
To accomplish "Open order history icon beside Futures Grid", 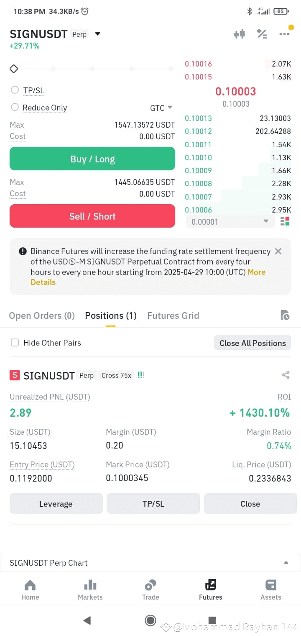I will pyautogui.click(x=285, y=315).
